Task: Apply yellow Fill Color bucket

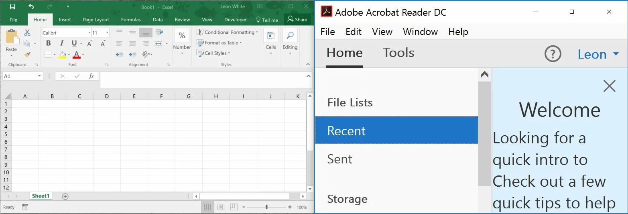Action: coord(62,54)
